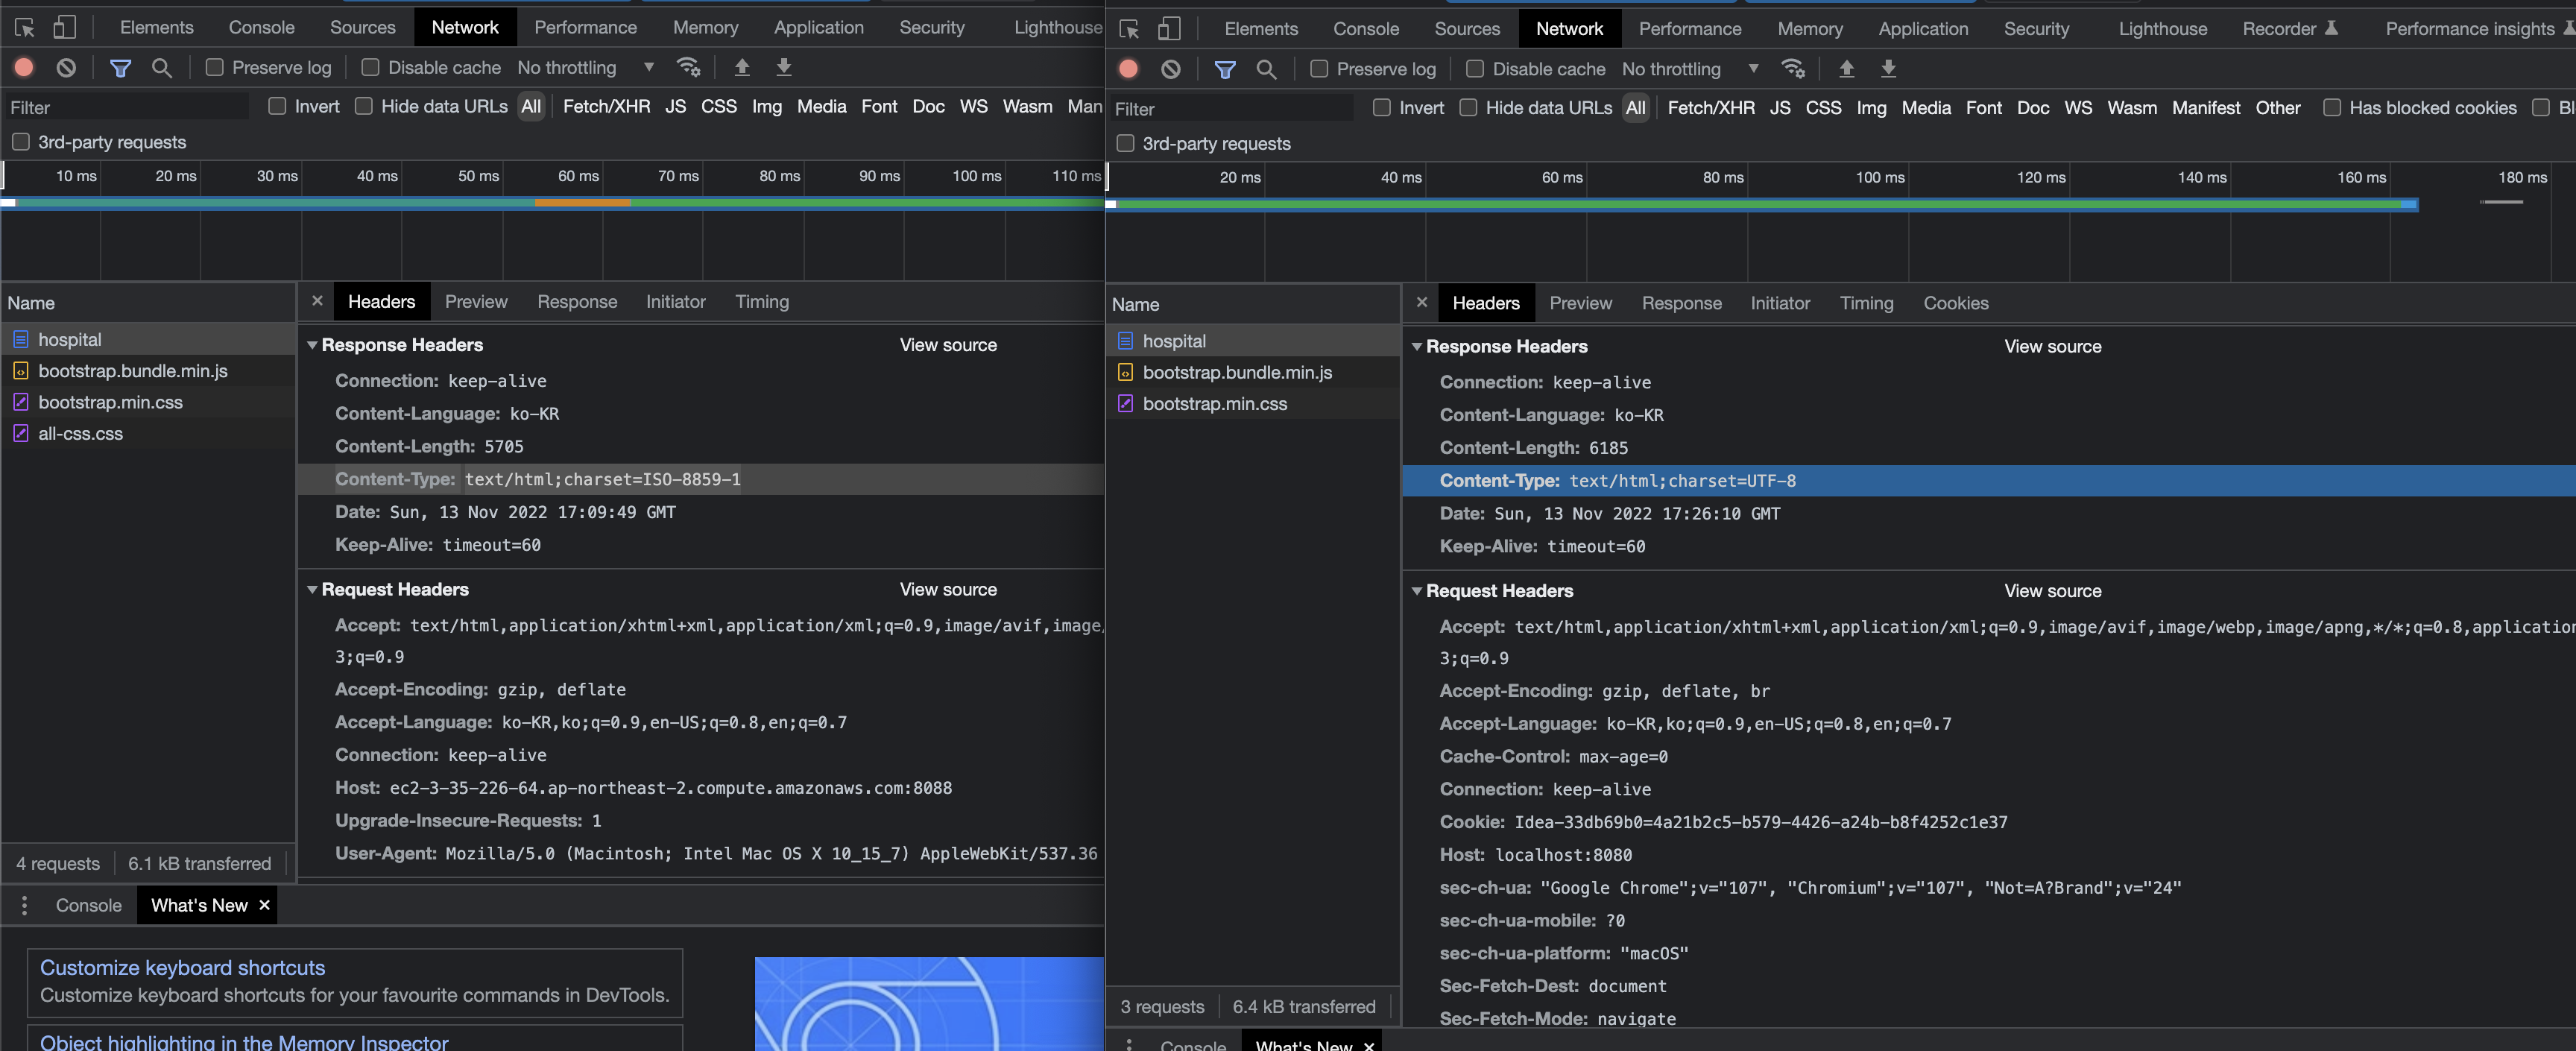Open Preview tab in right request details
Screen dimensions: 2576x1051
pyautogui.click(x=1580, y=303)
